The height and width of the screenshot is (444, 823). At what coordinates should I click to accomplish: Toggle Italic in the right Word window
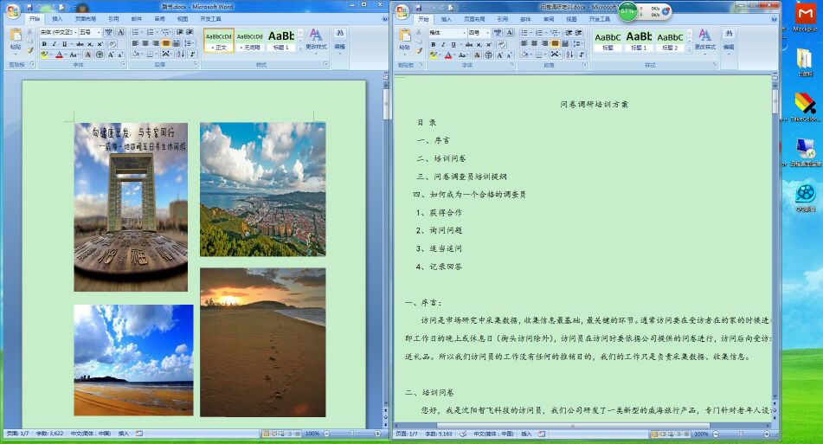[443, 43]
